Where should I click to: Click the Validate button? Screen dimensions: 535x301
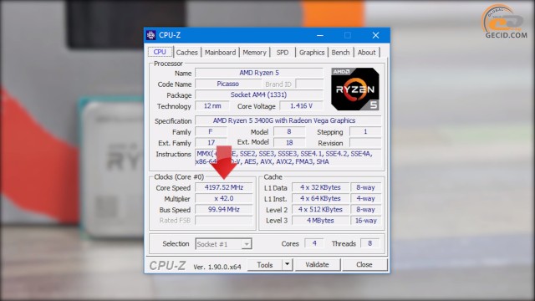coord(317,264)
